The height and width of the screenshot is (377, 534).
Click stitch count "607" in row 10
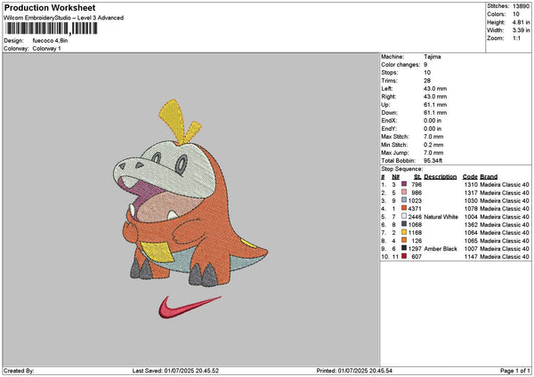tap(417, 257)
